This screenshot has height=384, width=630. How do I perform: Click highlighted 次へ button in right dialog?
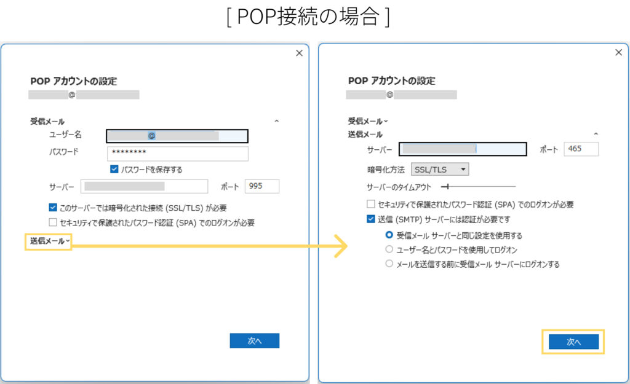(573, 342)
